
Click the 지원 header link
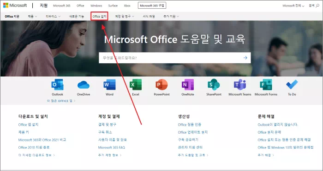44,6
